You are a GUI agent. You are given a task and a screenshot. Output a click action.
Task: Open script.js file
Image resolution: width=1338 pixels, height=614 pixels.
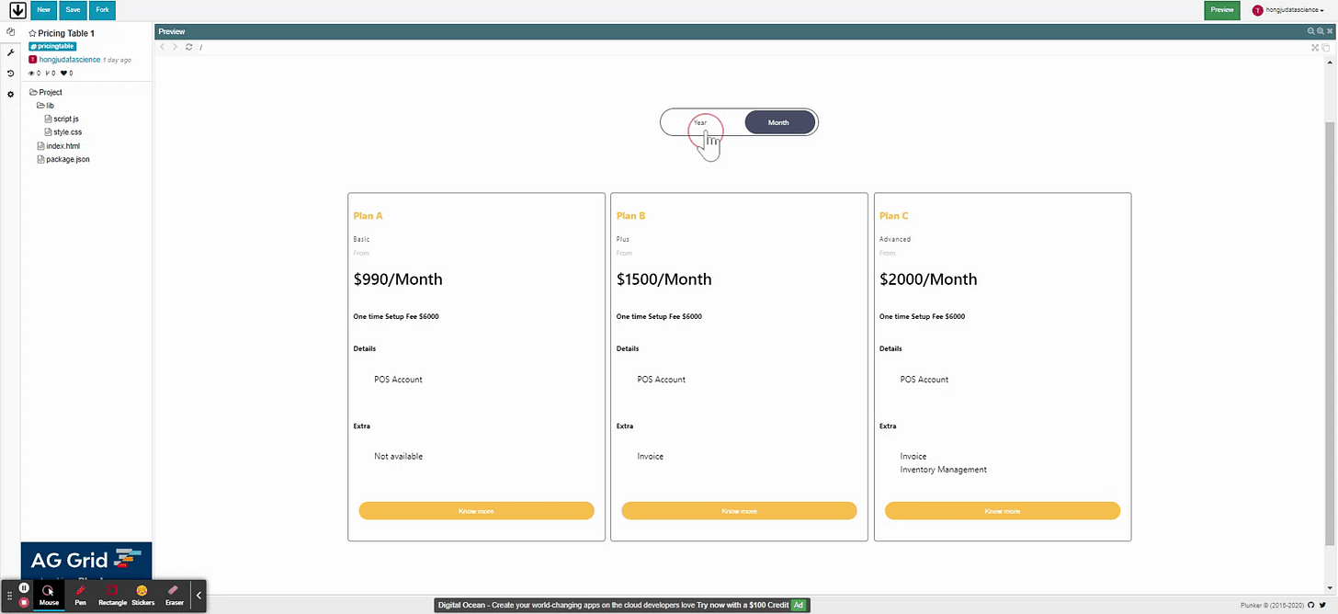(x=62, y=119)
